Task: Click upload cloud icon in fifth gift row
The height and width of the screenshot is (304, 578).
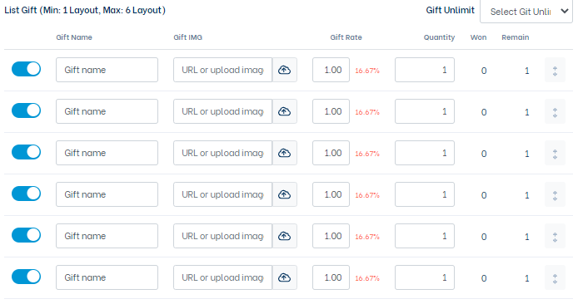Action: (x=284, y=236)
